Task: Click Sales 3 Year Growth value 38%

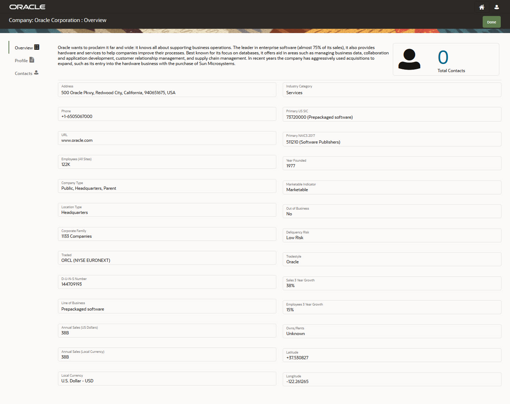Action: [x=291, y=286]
